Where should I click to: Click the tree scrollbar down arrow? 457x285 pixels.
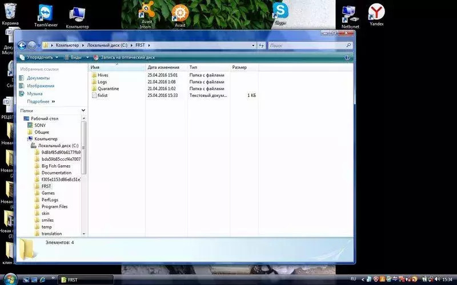coord(83,234)
